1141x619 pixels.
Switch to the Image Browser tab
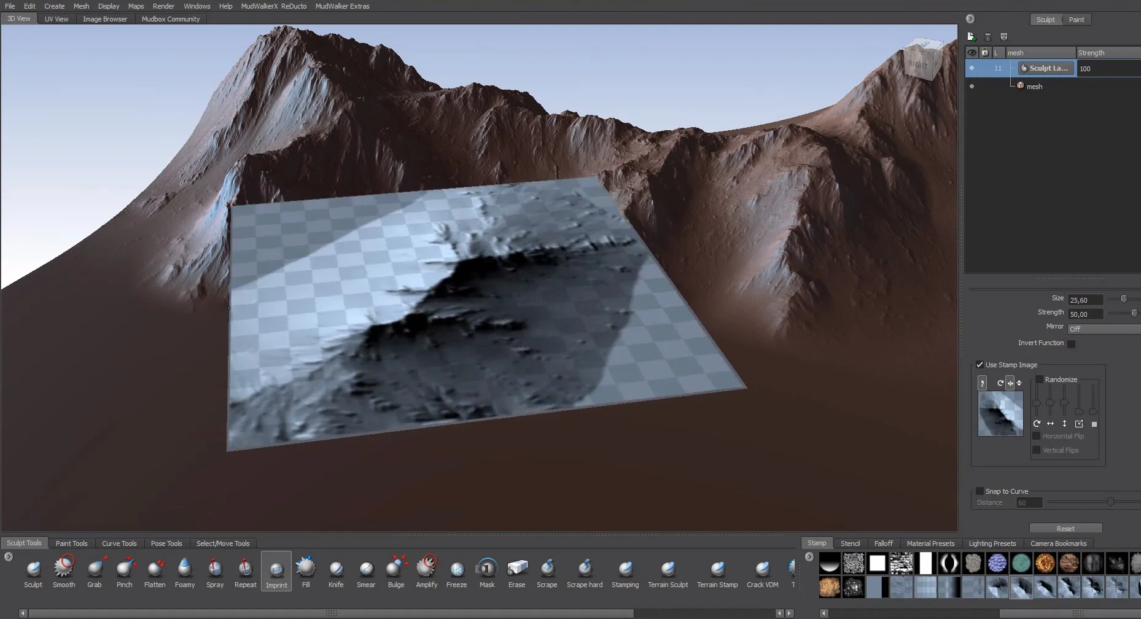[x=105, y=19]
